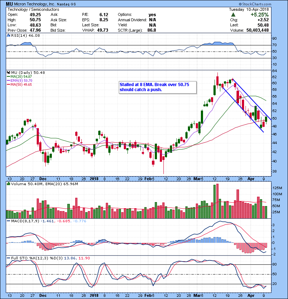The height and width of the screenshot is (299, 288).
Task: Click the Nasdaq GS exchange label
Action: coord(66,4)
